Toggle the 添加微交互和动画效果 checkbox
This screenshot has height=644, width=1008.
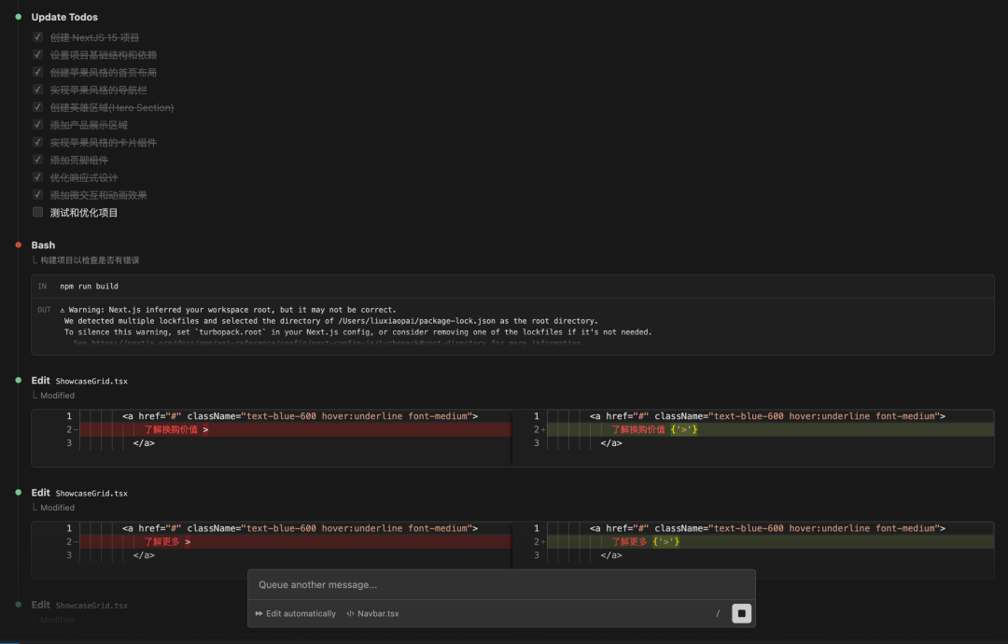38,195
